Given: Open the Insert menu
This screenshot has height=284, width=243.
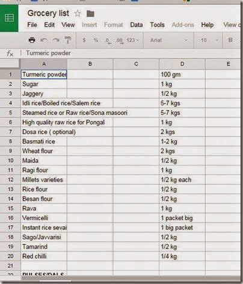Looking at the screenshot, I should (x=89, y=25).
